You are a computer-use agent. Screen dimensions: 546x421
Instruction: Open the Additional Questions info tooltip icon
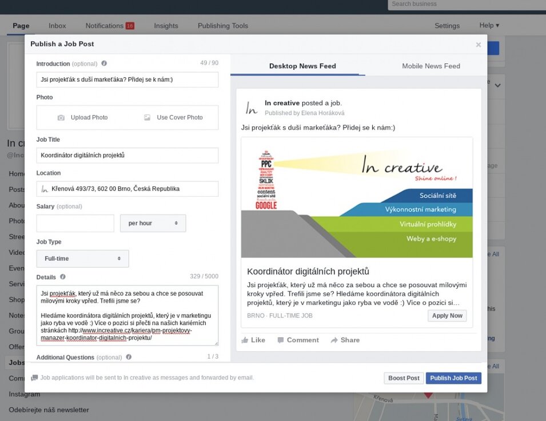point(129,358)
